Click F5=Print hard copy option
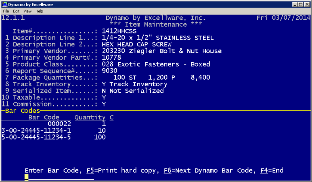The width and height of the screenshot is (312, 182). (x=123, y=170)
